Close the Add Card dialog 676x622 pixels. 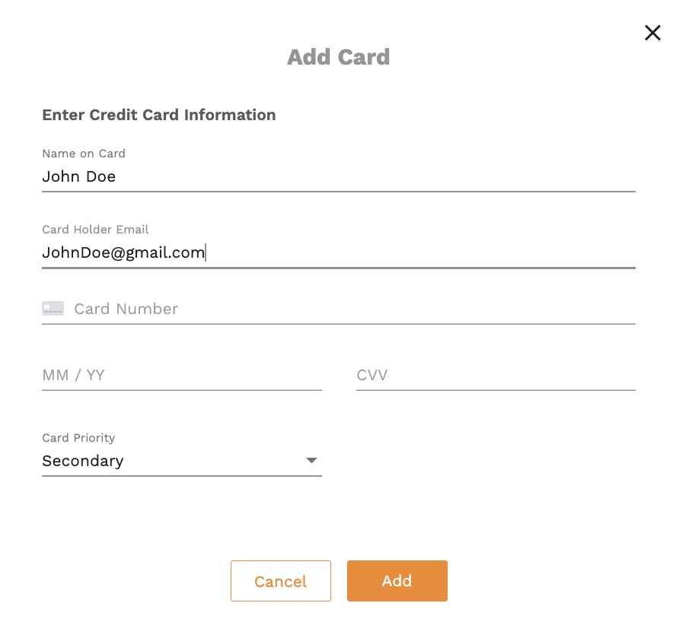tap(652, 33)
